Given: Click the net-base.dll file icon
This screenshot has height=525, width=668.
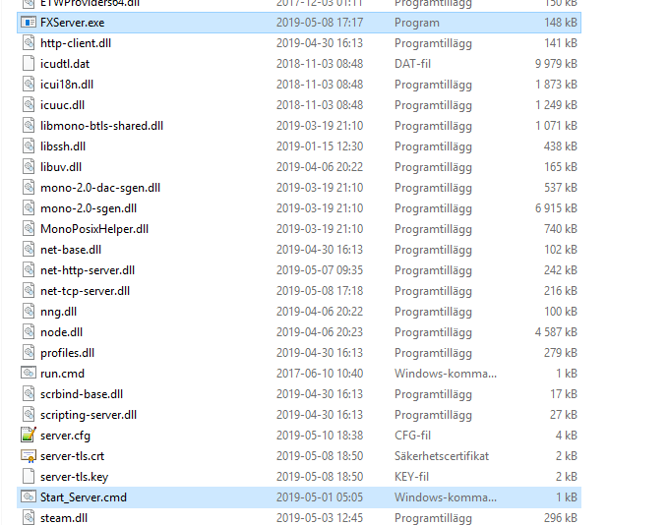Looking at the screenshot, I should tap(29, 250).
